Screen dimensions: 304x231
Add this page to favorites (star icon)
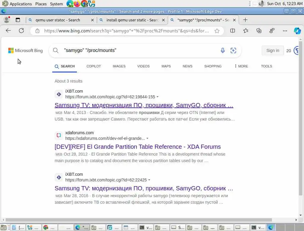click(x=217, y=31)
